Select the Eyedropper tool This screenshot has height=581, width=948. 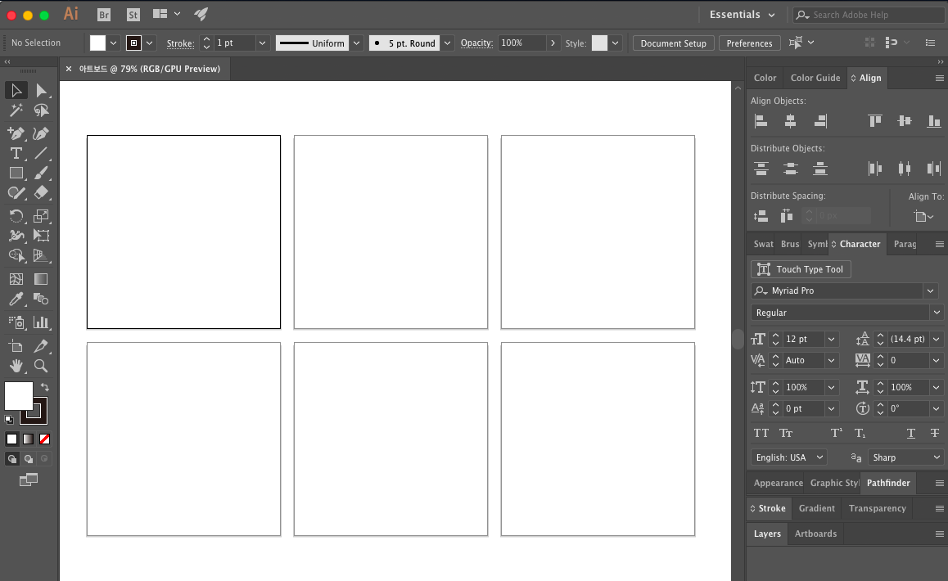[16, 300]
